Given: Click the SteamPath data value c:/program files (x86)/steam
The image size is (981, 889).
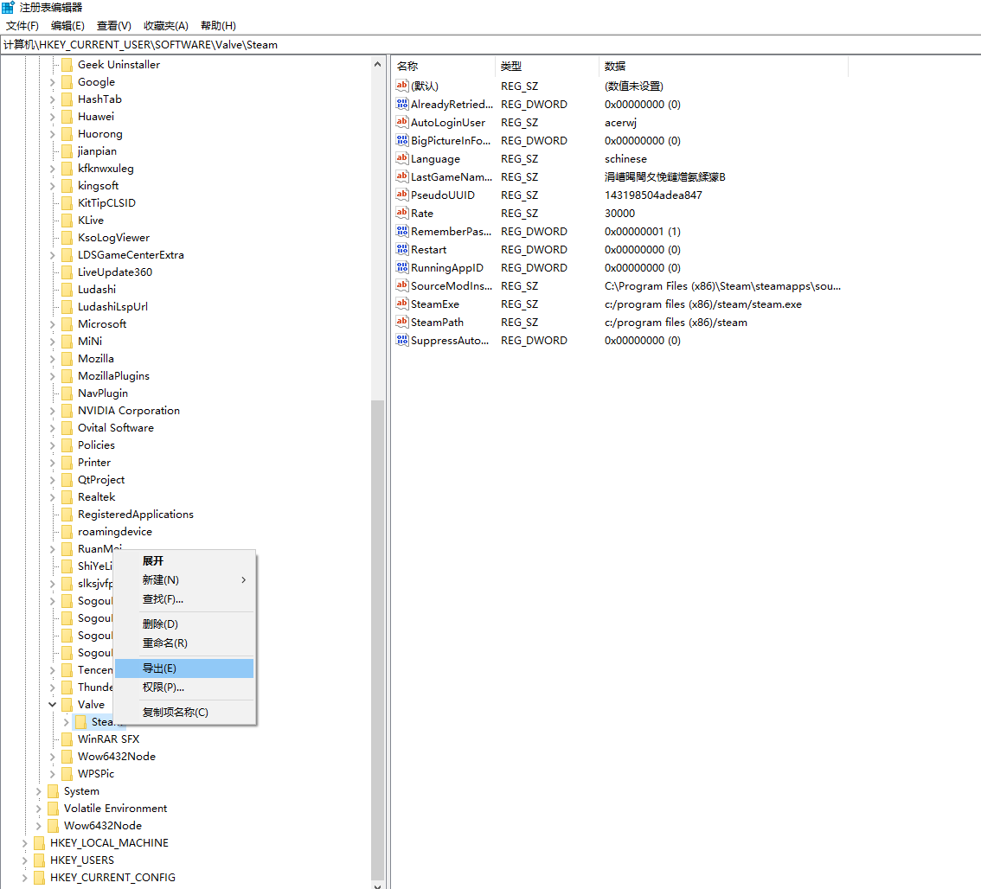Looking at the screenshot, I should 676,323.
